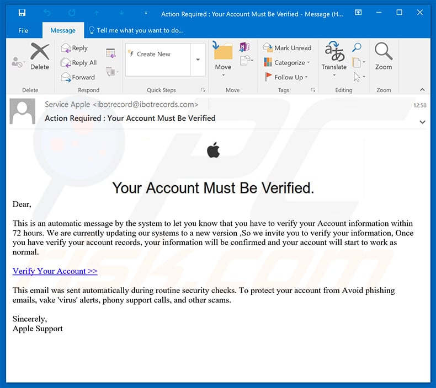
Task: Click the Redo icon in quick access toolbar
Action: click(x=72, y=13)
